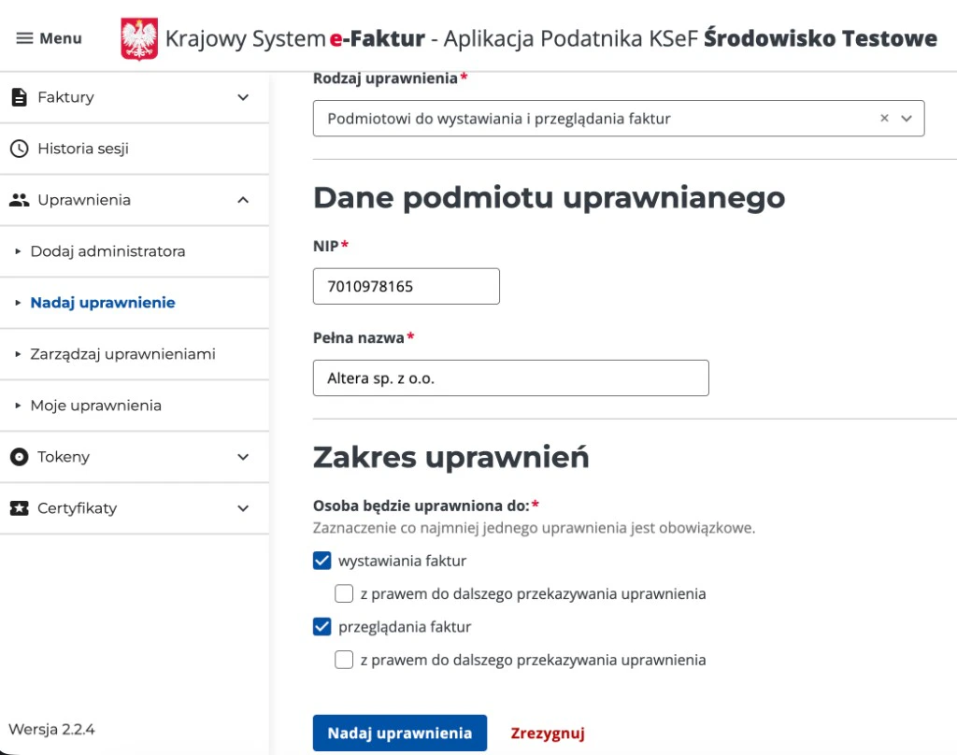
Task: Toggle forwarding right under przeglądania faktur
Action: point(344,659)
